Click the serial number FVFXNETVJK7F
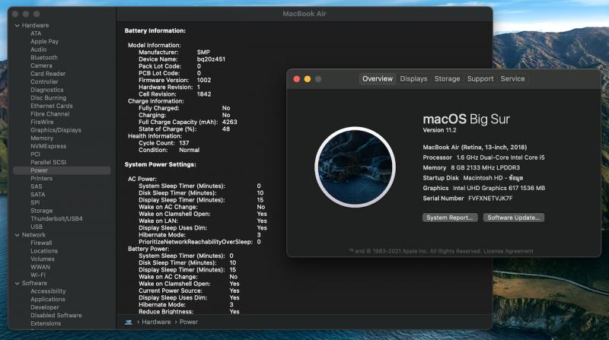Screen dimensions: 609x340 490,199
